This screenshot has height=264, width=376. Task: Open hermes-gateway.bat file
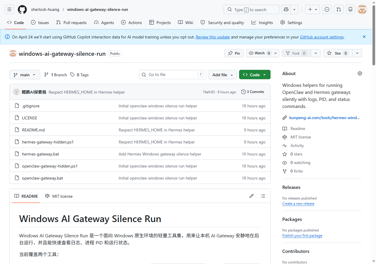[40, 154]
